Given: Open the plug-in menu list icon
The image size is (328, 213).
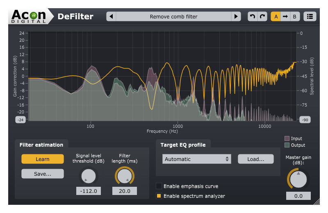Looking at the screenshot, I should tap(310, 17).
